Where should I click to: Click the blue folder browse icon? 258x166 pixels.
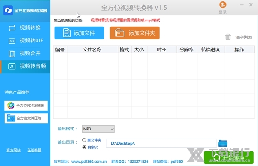[x=223, y=143]
